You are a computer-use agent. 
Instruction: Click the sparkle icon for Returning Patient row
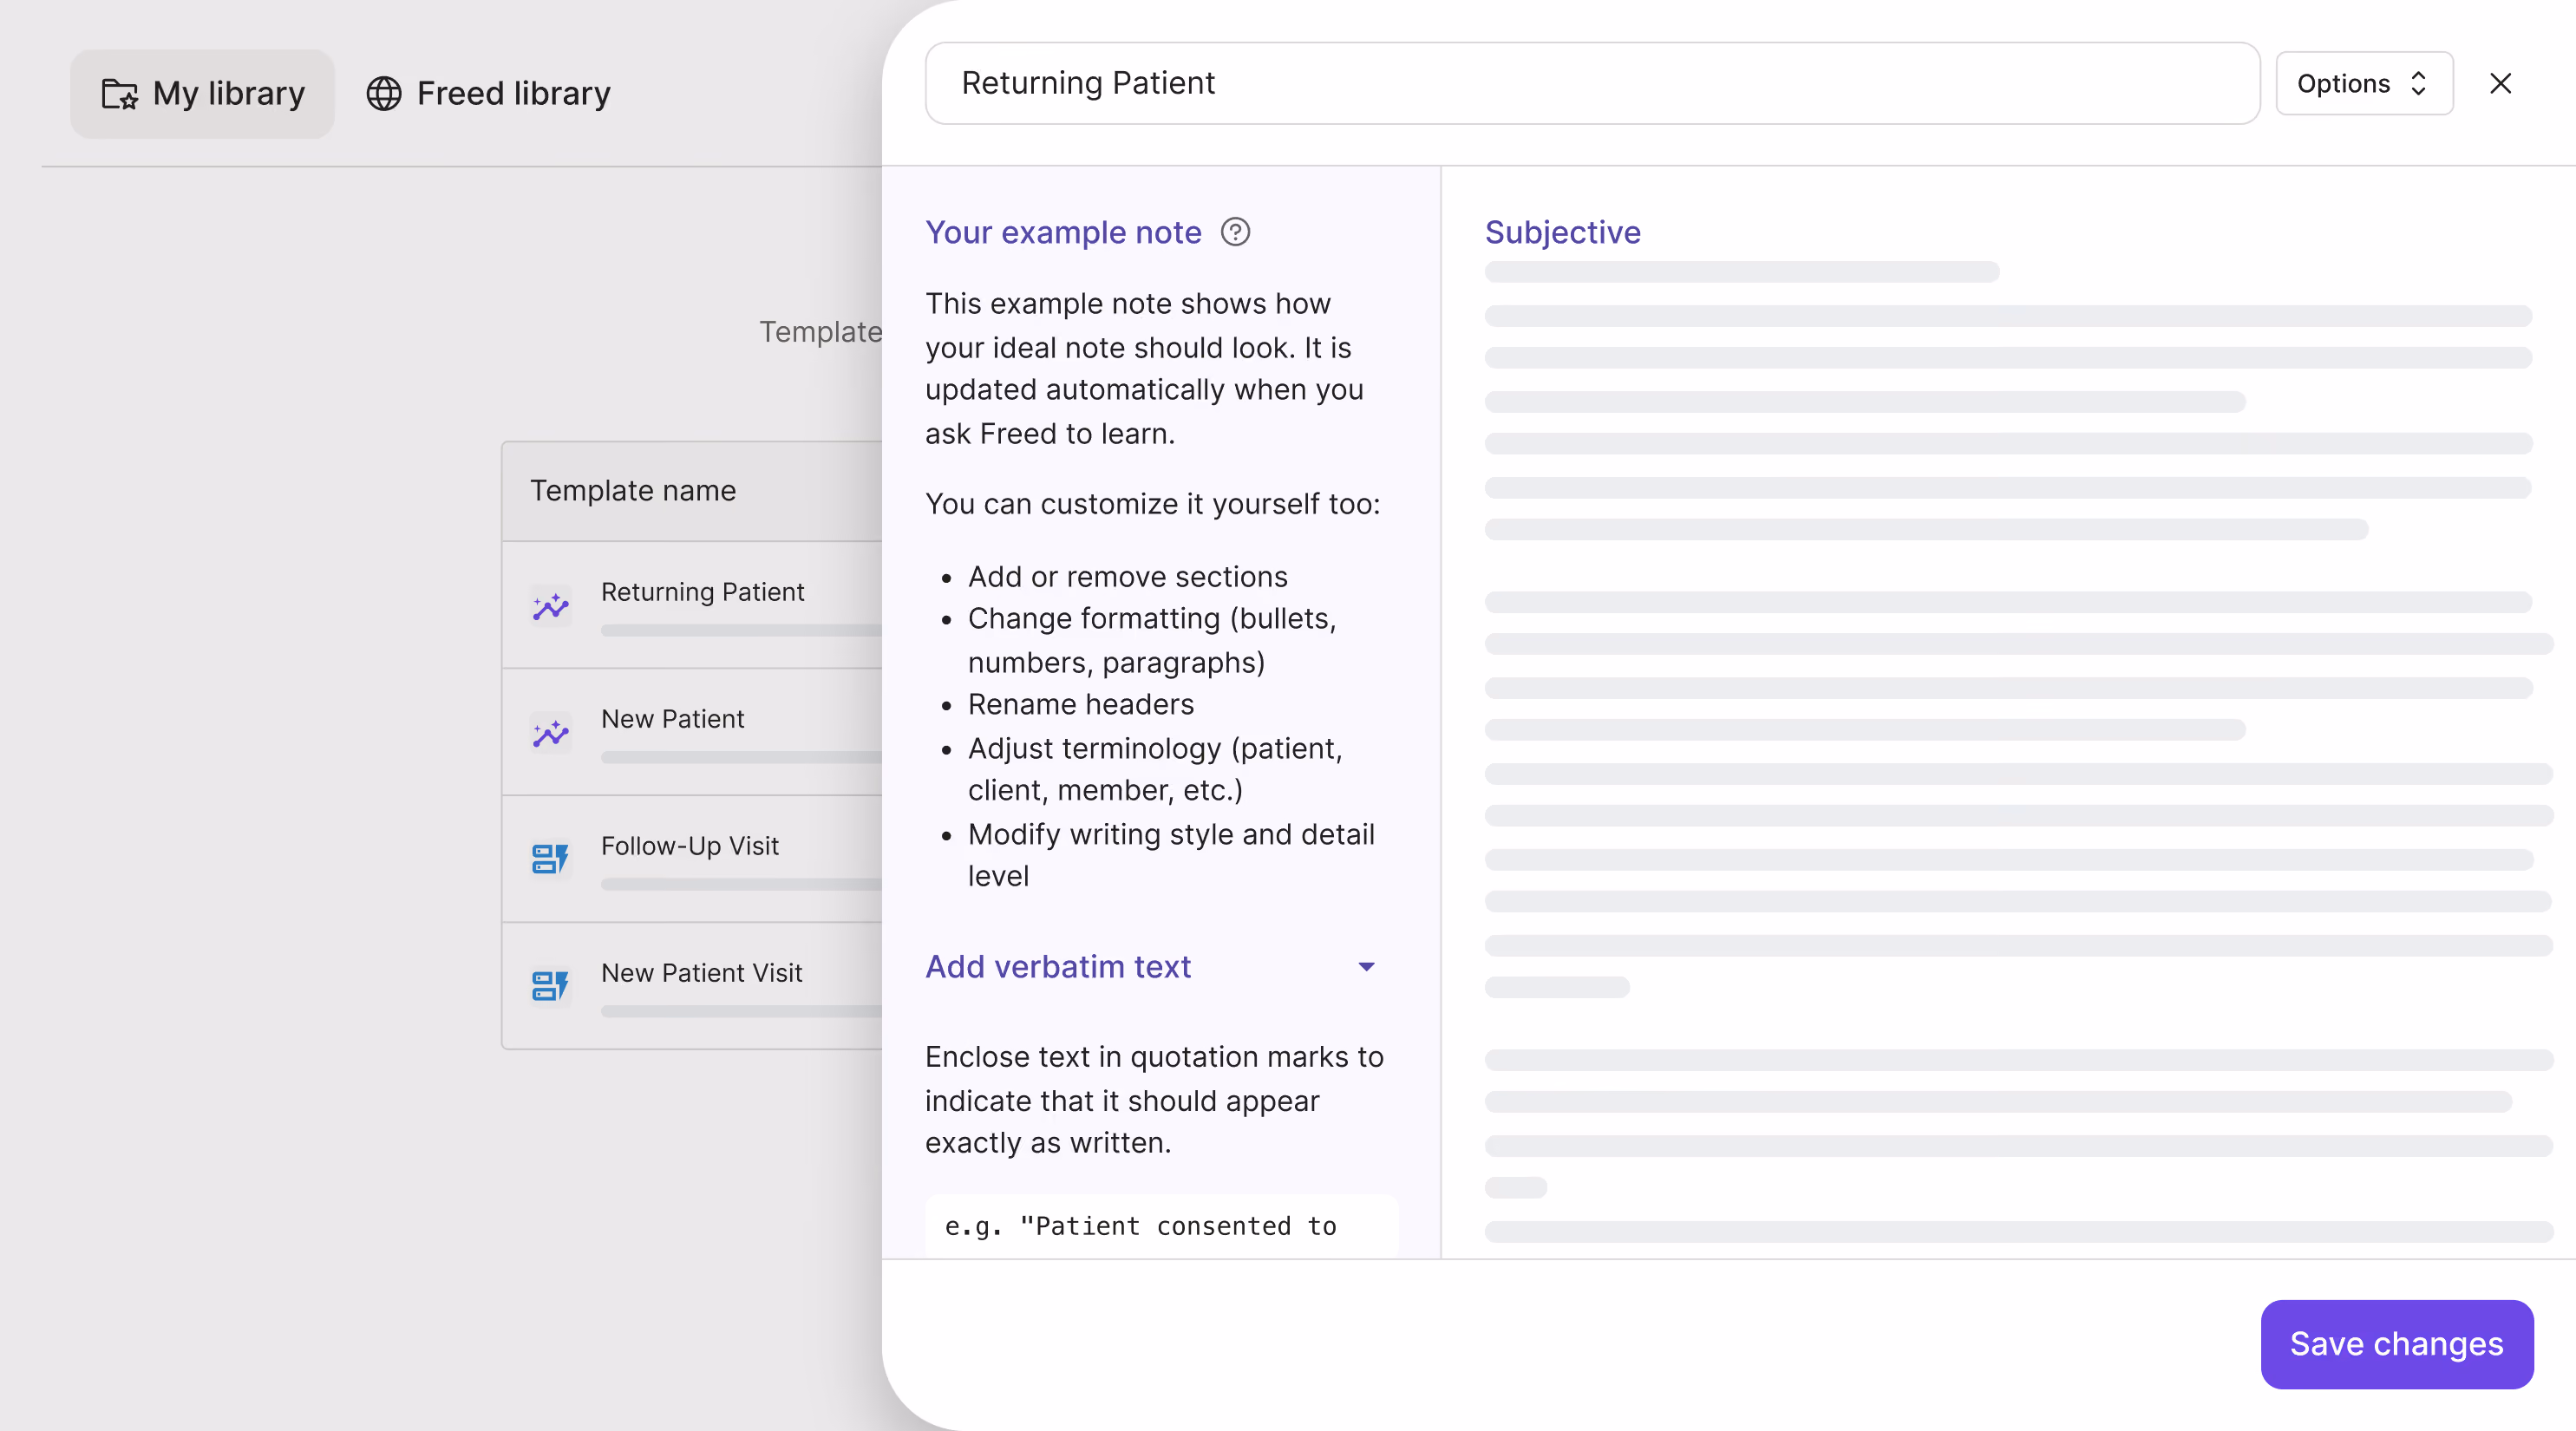point(551,606)
